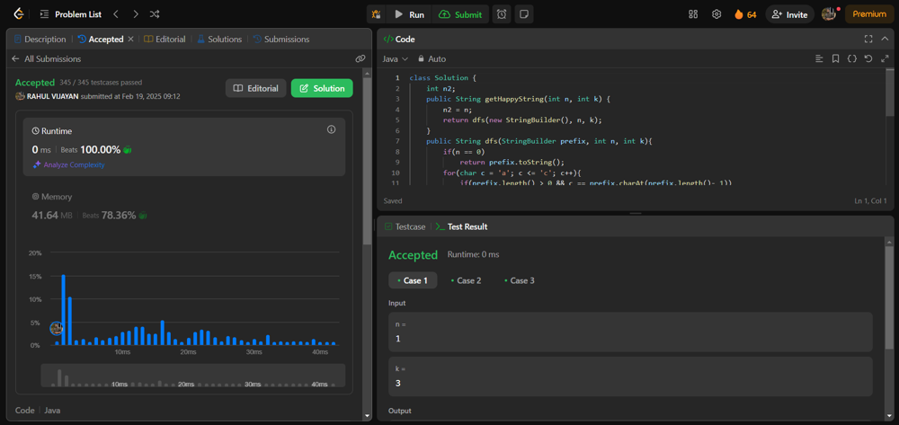899x425 pixels.
Task: Click the debugger icon beside Run
Action: (x=376, y=14)
